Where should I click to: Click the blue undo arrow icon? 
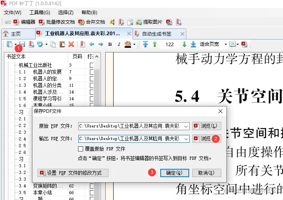40,44
